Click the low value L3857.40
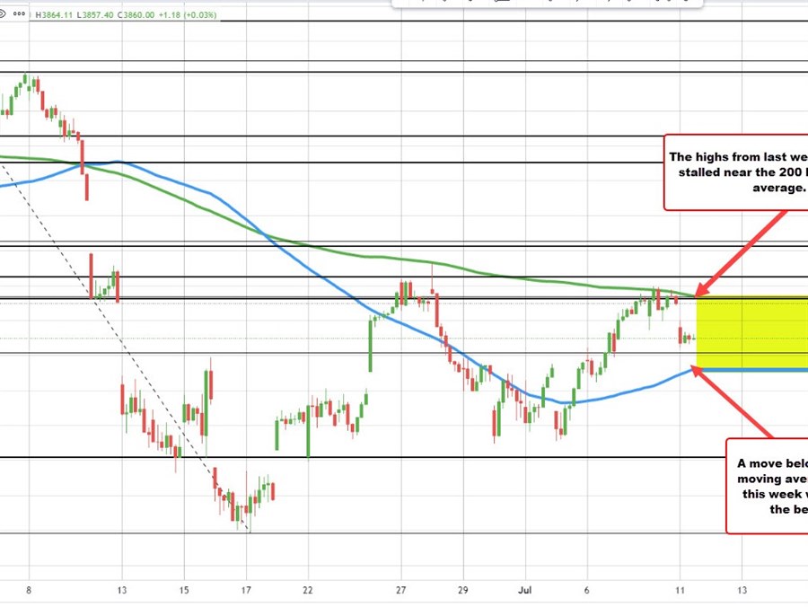Screen dimensions: 808x607 pyautogui.click(x=97, y=15)
